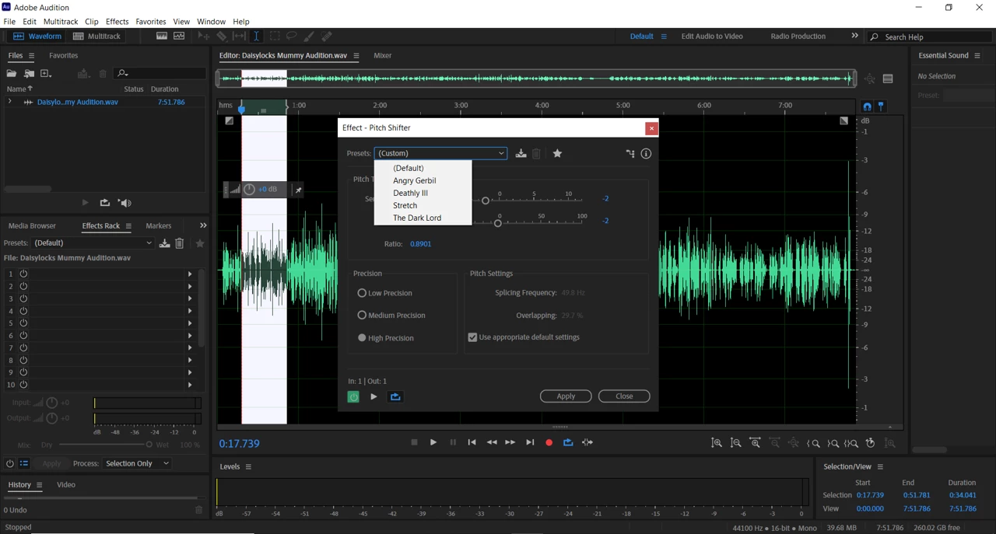Open effect list arrow for slot 3
This screenshot has height=534, width=996.
(190, 298)
